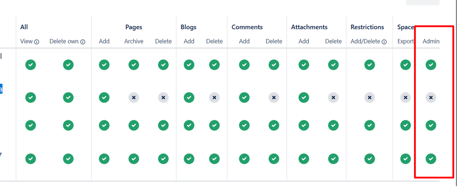This screenshot has height=188, width=457.
Task: Toggle the Pages Delete permission in second row
Action: 163,97
